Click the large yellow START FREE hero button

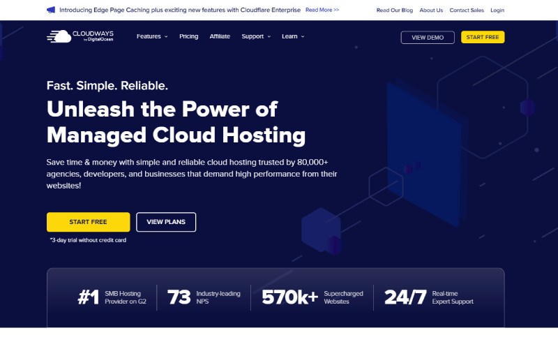point(89,222)
